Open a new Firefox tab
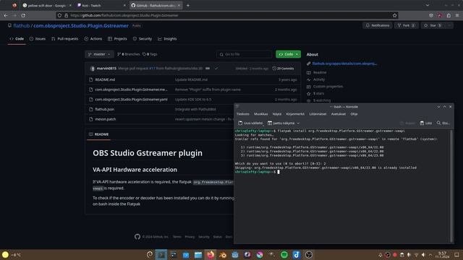The image size is (463, 260). click(x=188, y=5)
